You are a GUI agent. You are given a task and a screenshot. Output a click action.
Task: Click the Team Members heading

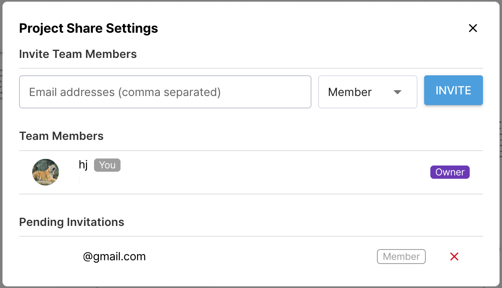[61, 136]
